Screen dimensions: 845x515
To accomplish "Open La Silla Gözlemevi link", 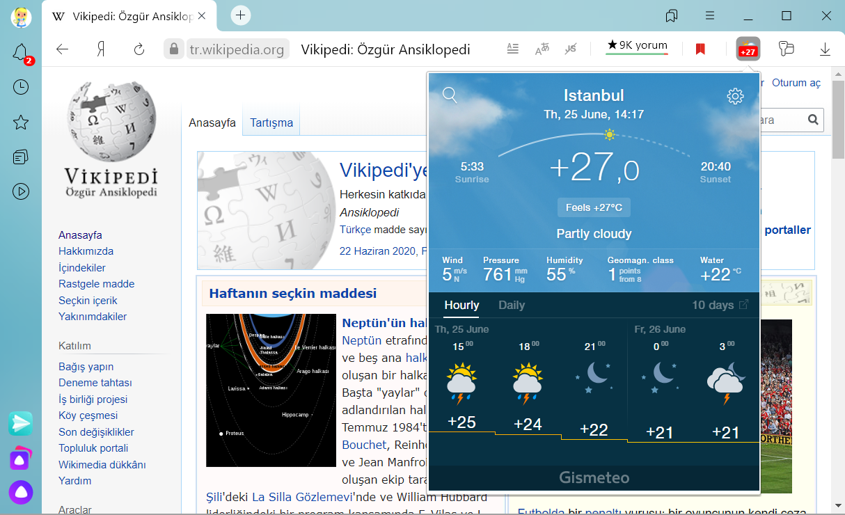I will [x=302, y=497].
